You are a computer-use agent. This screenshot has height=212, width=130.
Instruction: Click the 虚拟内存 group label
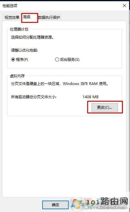point(17,76)
